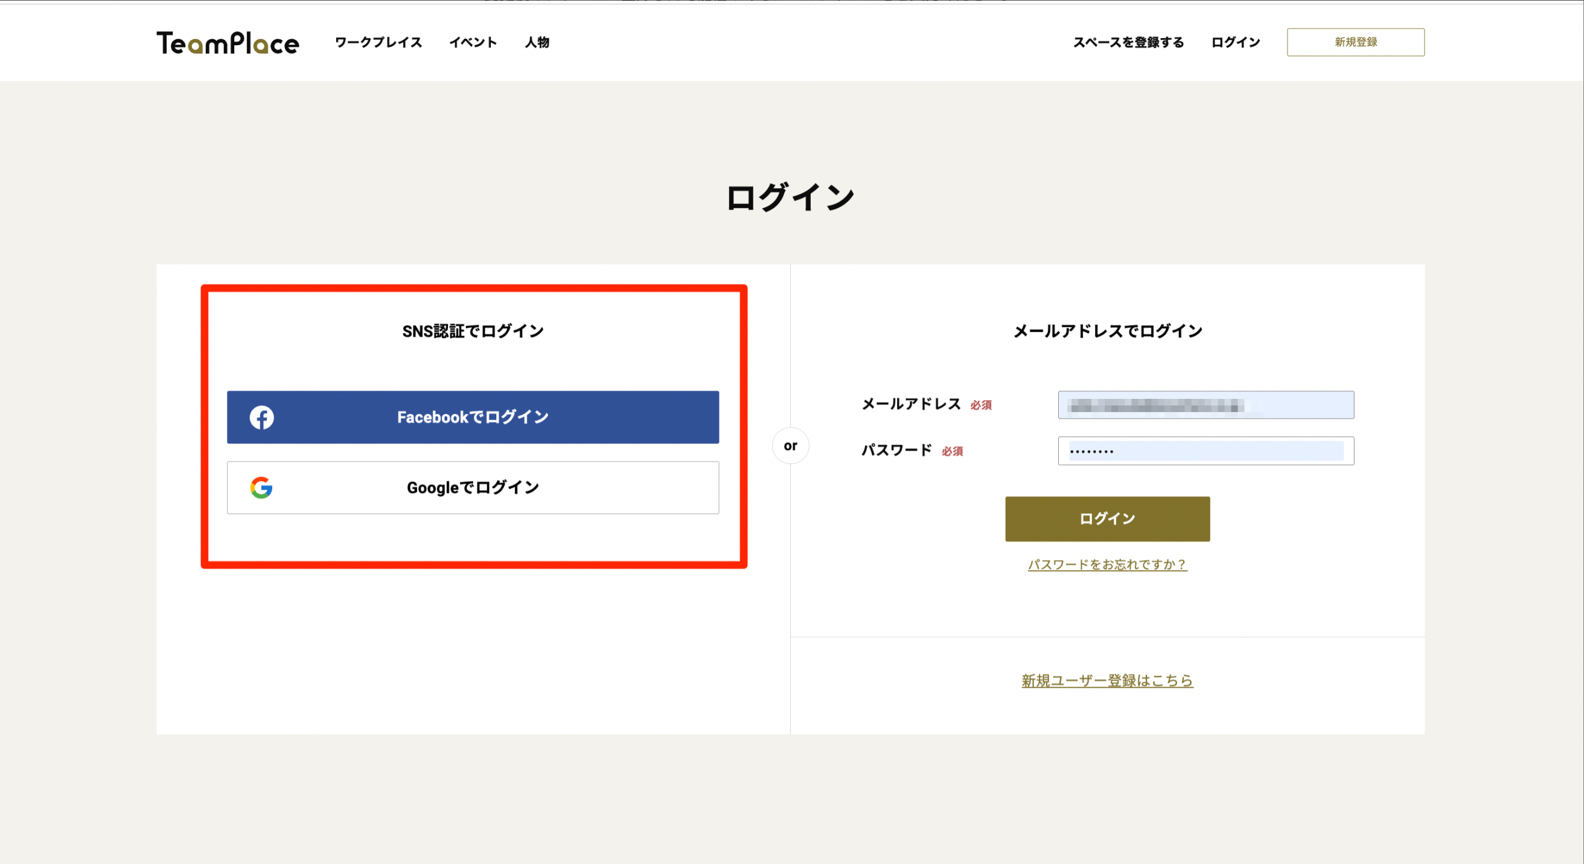
Task: Click the メールアドレスでログイン heading
Action: pyautogui.click(x=1107, y=331)
